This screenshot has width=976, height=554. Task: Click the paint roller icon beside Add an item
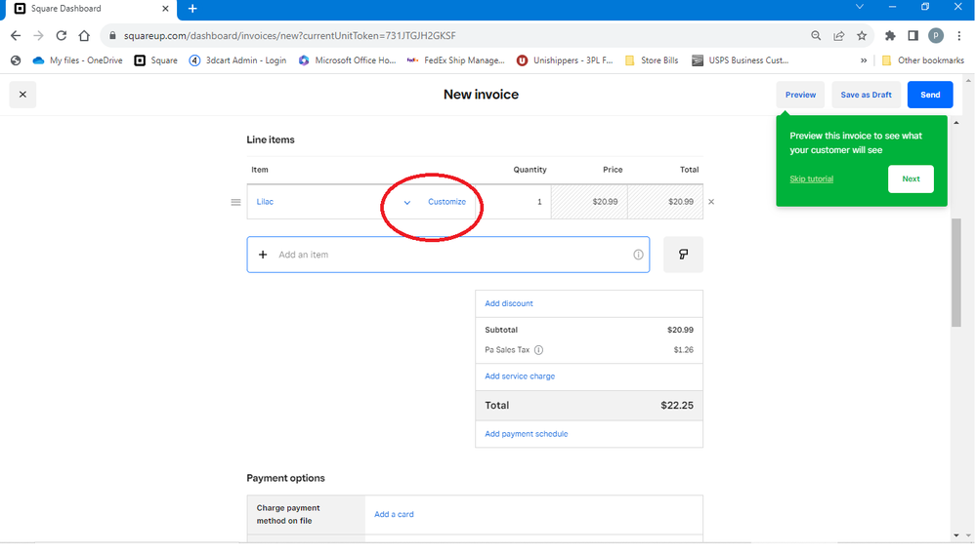click(683, 255)
